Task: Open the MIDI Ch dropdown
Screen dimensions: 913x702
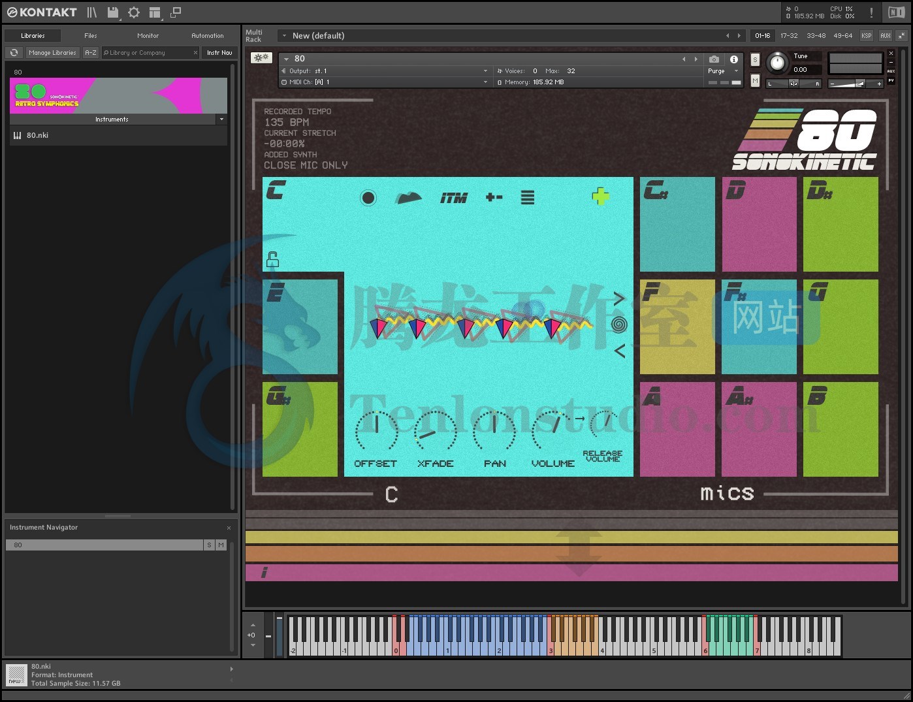Action: coord(384,82)
